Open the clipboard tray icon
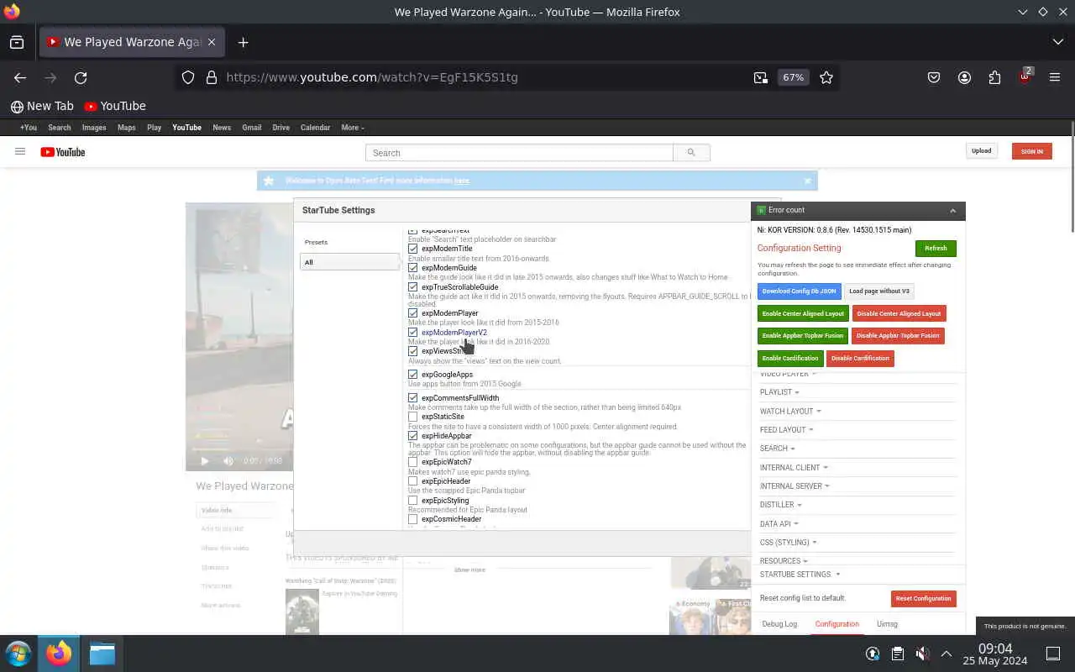 [x=897, y=654]
